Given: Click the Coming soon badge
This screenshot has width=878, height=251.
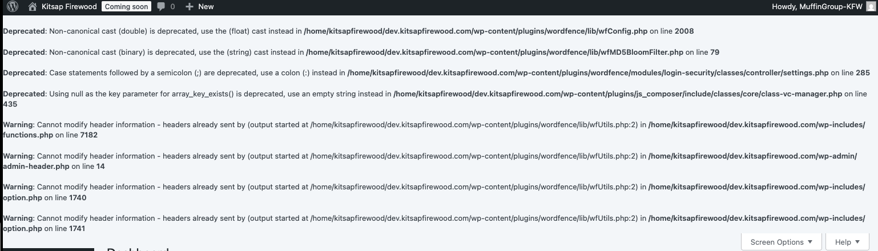Looking at the screenshot, I should [127, 7].
